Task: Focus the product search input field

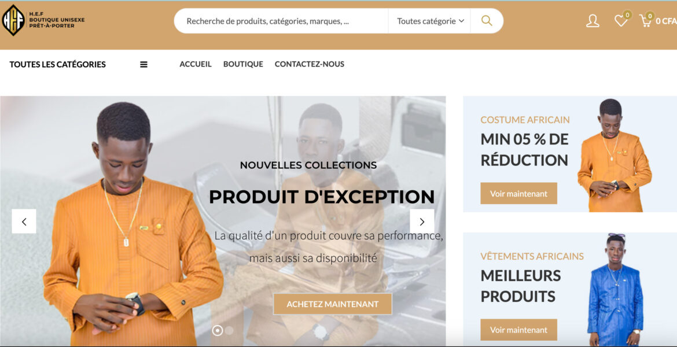Action: [x=281, y=21]
